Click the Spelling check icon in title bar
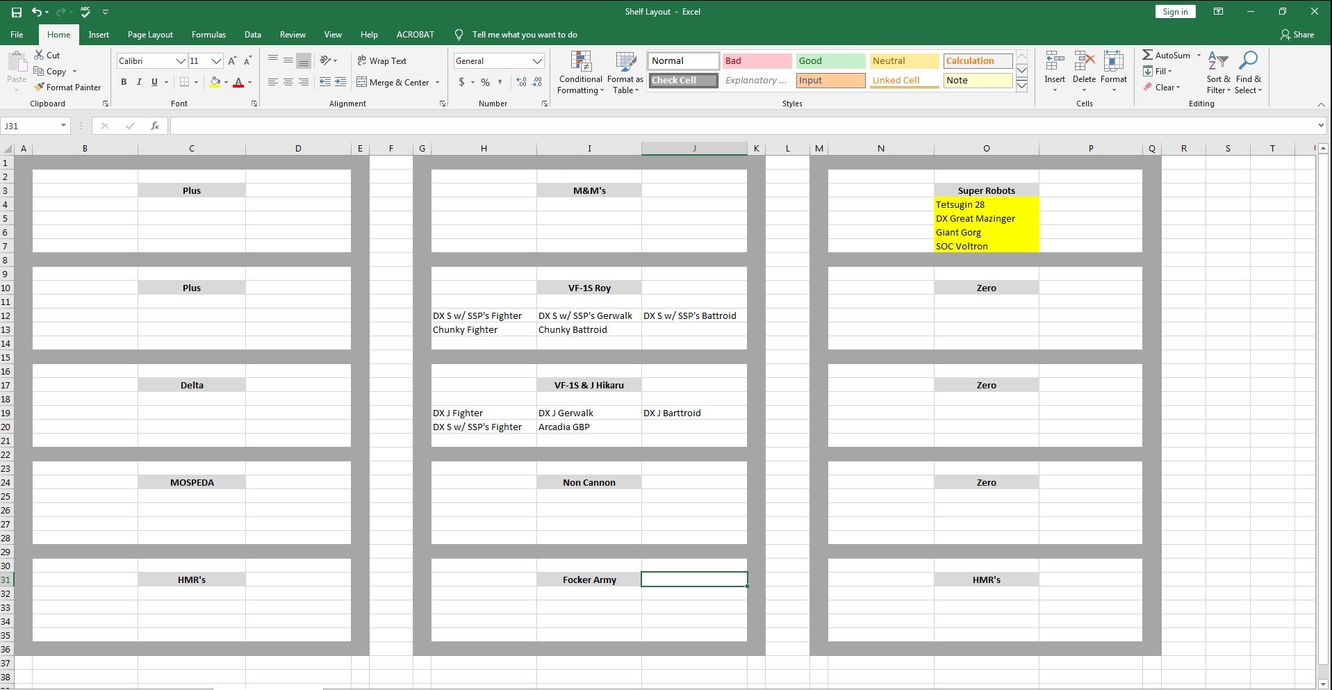 [85, 12]
